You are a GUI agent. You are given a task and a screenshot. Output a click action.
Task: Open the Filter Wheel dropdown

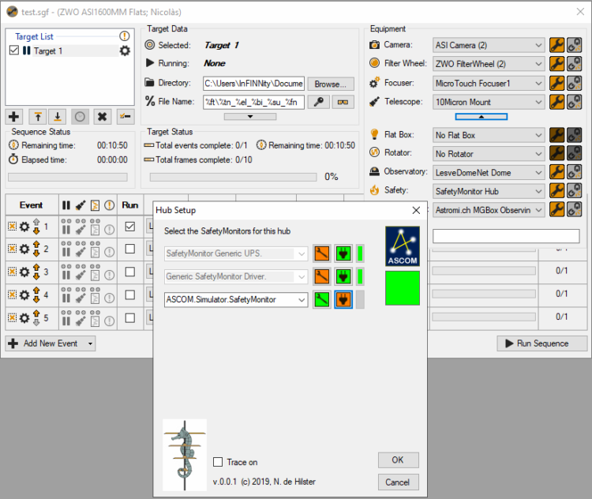489,64
